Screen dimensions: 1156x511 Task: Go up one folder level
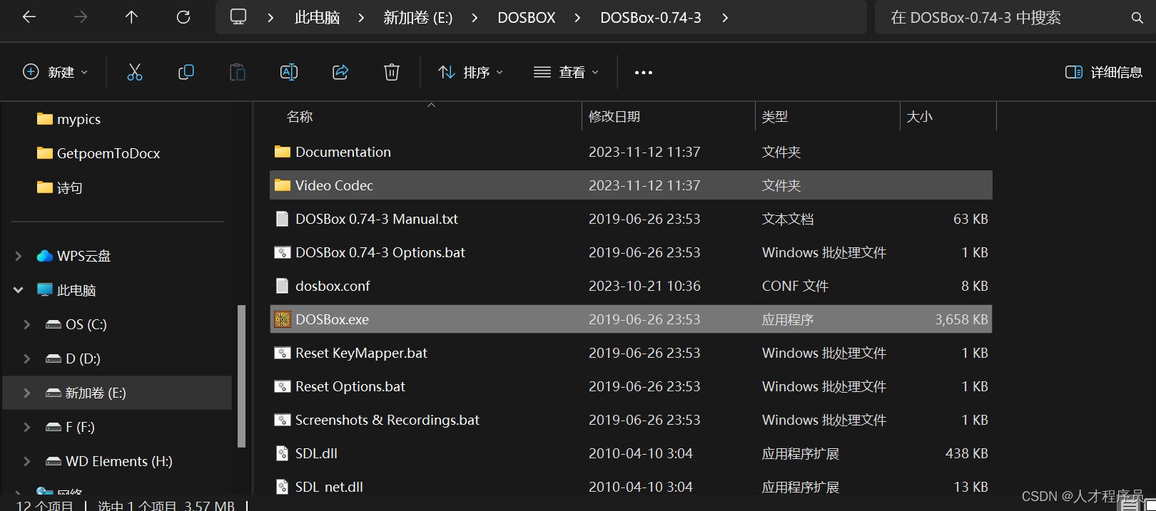[x=131, y=17]
